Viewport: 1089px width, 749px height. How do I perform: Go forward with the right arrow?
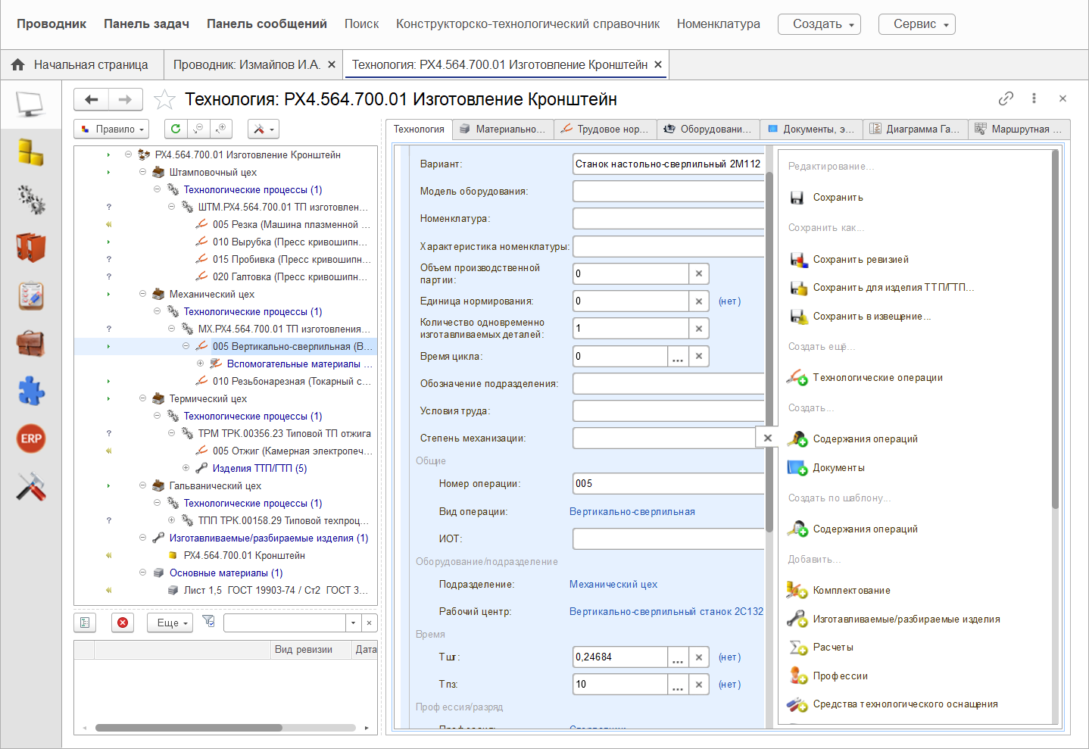126,99
